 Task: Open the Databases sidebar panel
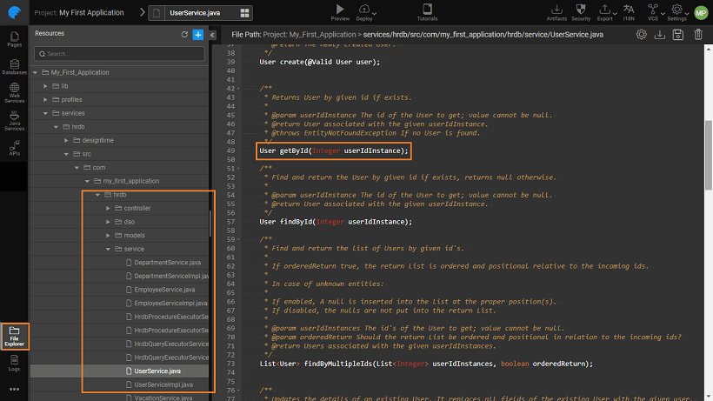(x=14, y=67)
